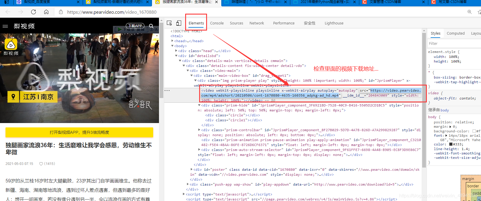
Task: Select the Styles sidebar tab
Action: pyautogui.click(x=436, y=33)
